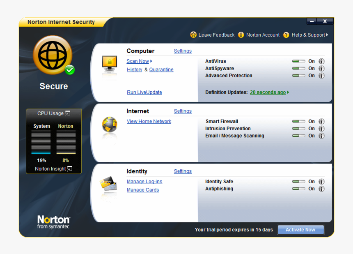The height and width of the screenshot is (254, 353).
Task: Click the Help & Support question mark icon
Action: 286,35
